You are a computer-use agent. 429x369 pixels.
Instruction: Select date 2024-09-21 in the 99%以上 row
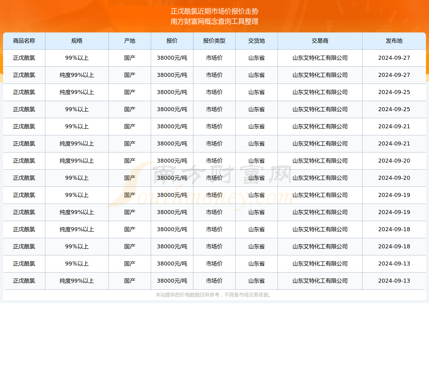tap(394, 126)
